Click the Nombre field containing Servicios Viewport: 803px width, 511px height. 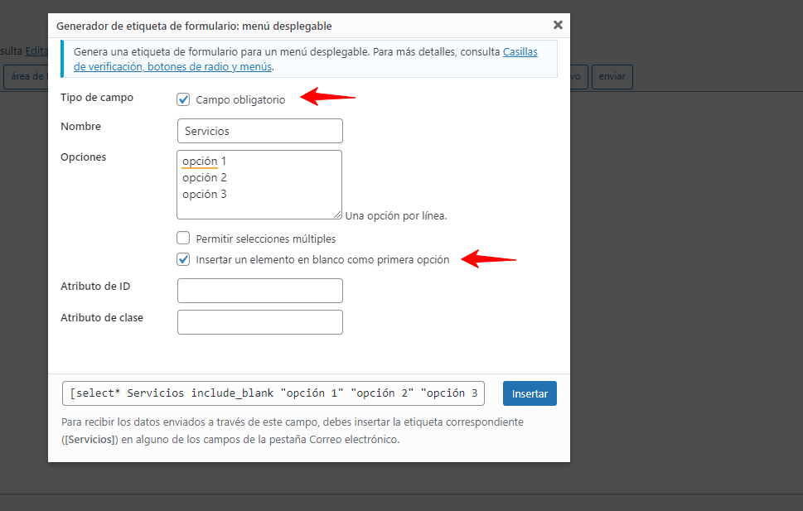(259, 131)
